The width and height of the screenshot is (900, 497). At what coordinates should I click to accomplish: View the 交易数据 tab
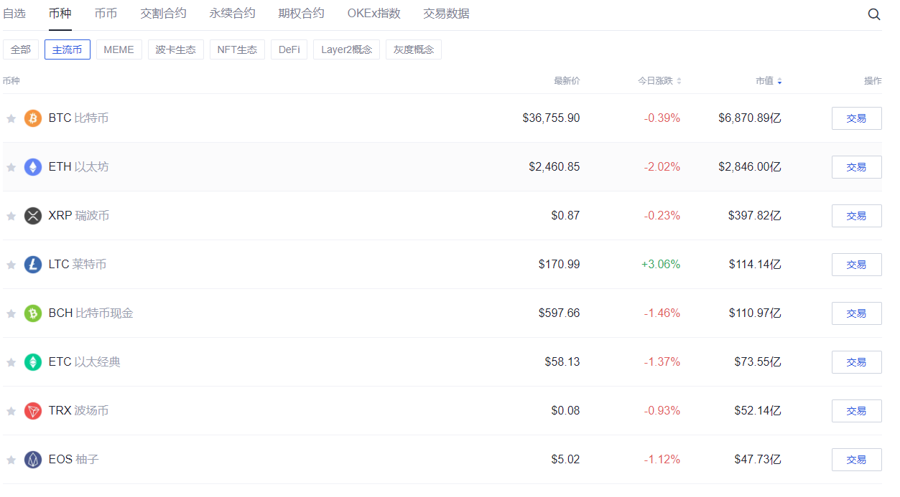pos(447,14)
